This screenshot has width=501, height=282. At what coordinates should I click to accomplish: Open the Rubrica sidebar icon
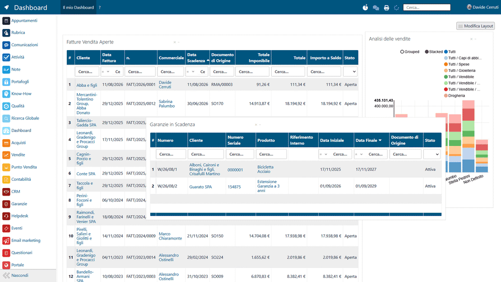(6, 33)
